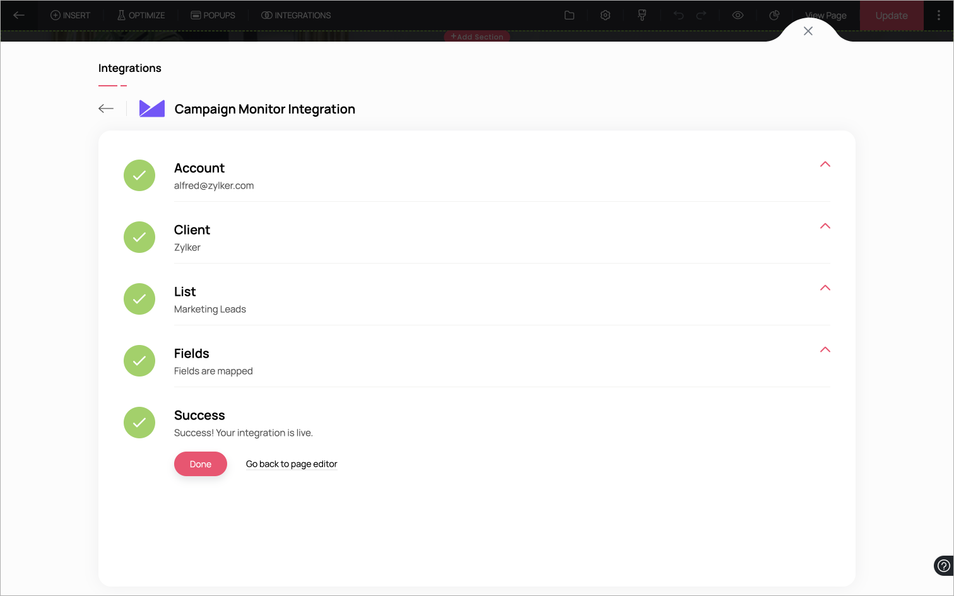Image resolution: width=954 pixels, height=596 pixels.
Task: Open the help question mark icon
Action: (x=944, y=566)
